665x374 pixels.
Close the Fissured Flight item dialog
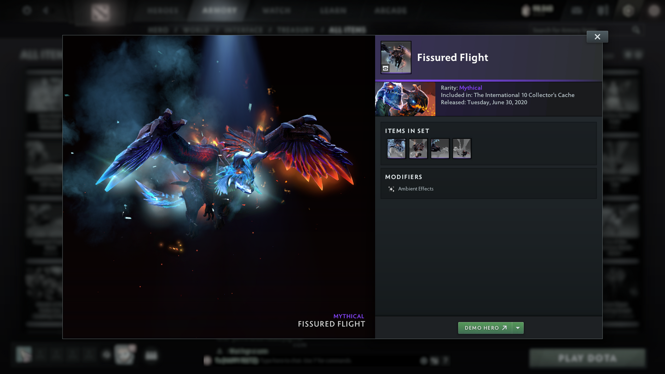[x=597, y=37]
